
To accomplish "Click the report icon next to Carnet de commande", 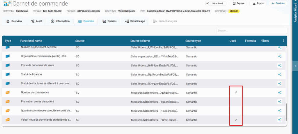I will (x=7, y=3).
